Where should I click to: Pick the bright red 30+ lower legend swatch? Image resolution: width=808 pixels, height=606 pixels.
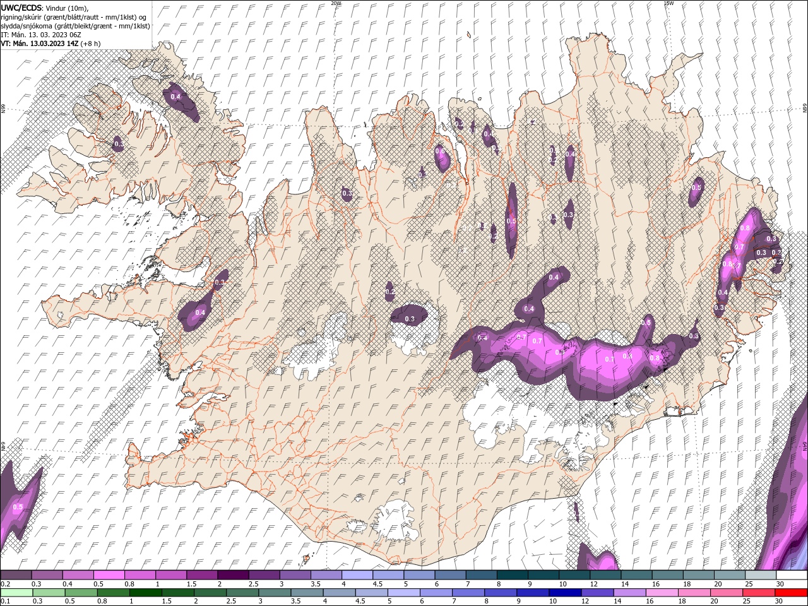792,592
